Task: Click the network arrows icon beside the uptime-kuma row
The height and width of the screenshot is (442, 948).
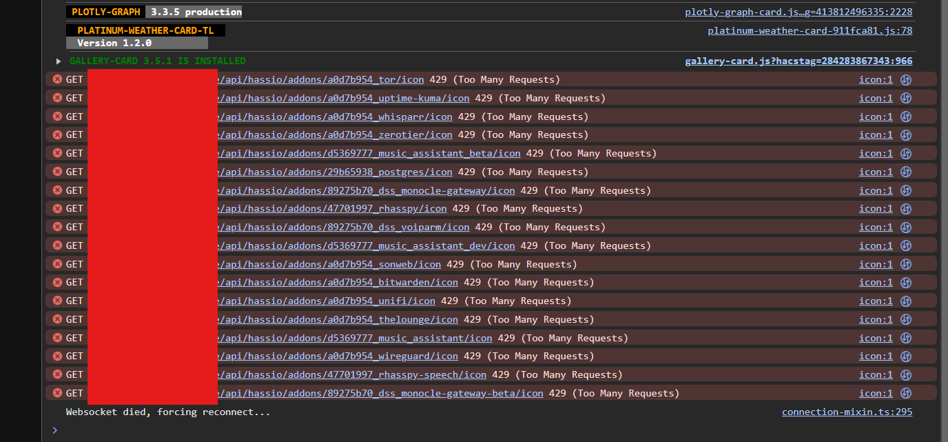Action: point(906,97)
